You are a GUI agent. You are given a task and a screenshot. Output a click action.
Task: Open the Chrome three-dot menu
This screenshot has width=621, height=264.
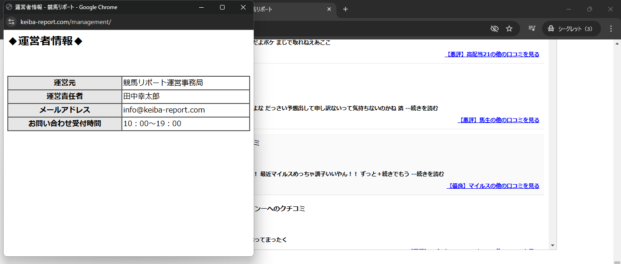click(x=611, y=29)
